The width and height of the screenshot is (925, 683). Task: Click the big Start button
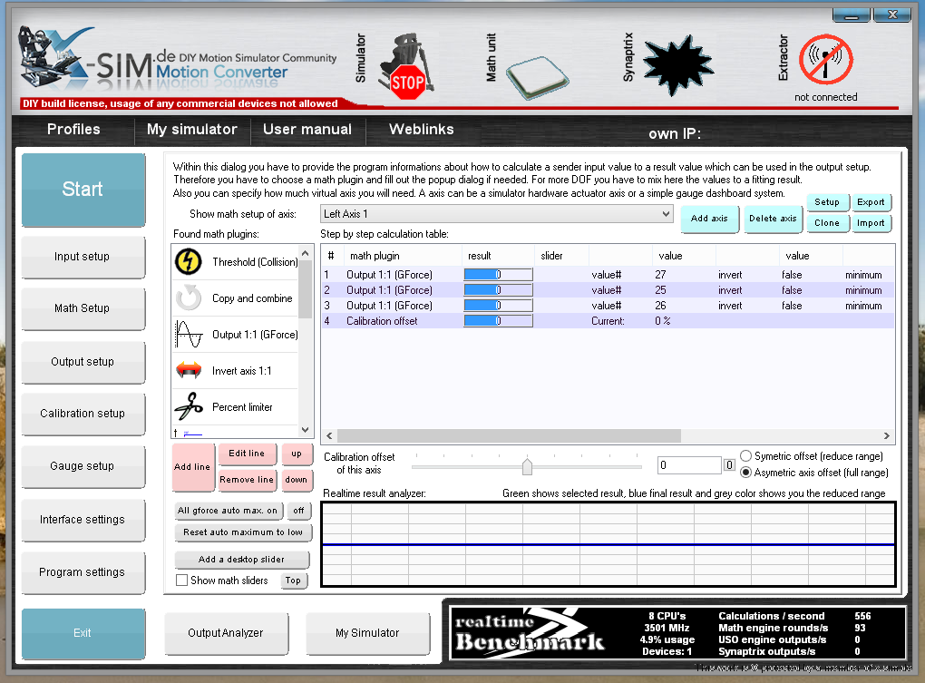(x=83, y=190)
